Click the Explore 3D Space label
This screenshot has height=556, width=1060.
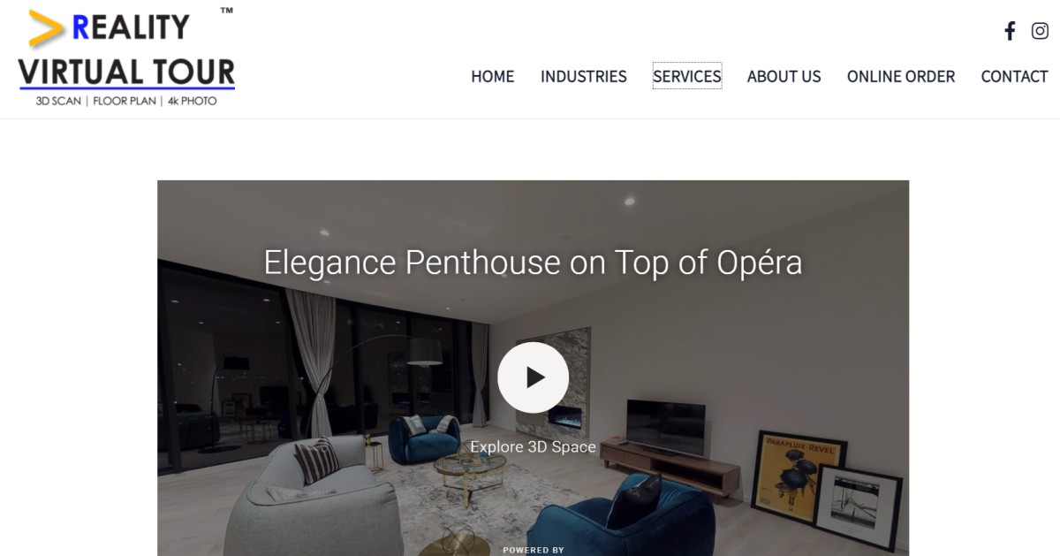pyautogui.click(x=533, y=446)
